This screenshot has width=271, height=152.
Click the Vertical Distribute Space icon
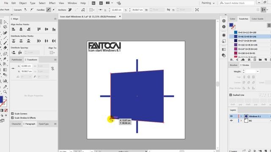click(14, 52)
